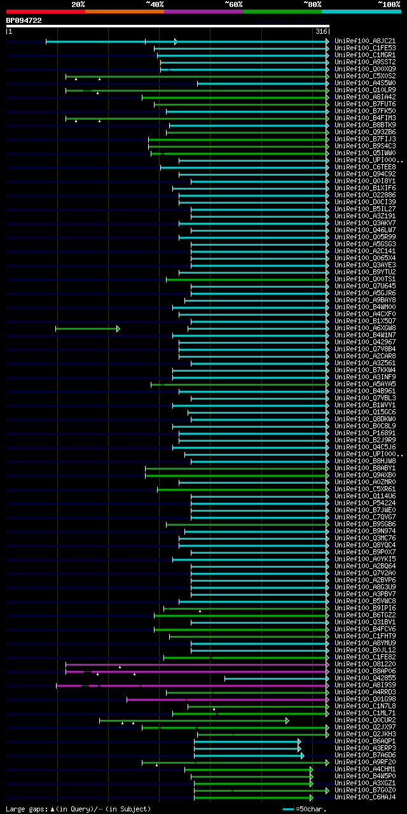Image resolution: width=407 pixels, height=814 pixels.
Task: Select the UniRef100_Q42967 label
Action: coord(365,342)
